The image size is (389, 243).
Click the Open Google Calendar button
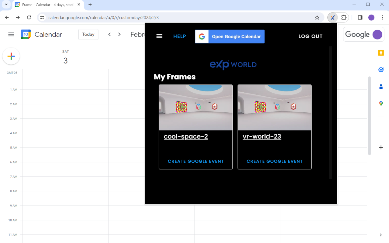230,36
